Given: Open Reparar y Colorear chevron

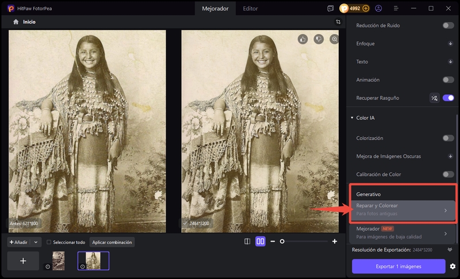Looking at the screenshot, I should [446, 211].
